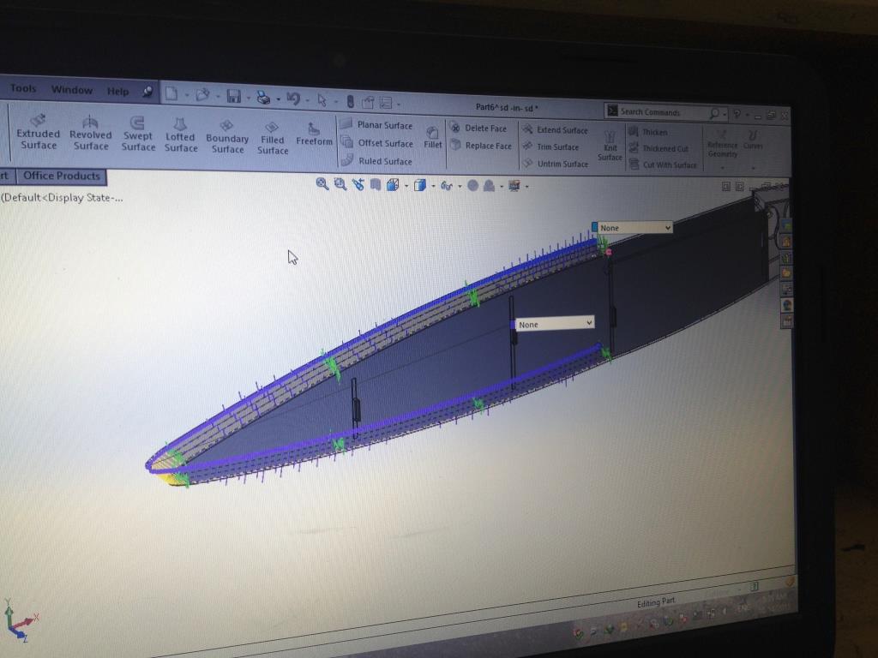The image size is (878, 658).
Task: Click Zoom to Area magnifier
Action: (340, 184)
